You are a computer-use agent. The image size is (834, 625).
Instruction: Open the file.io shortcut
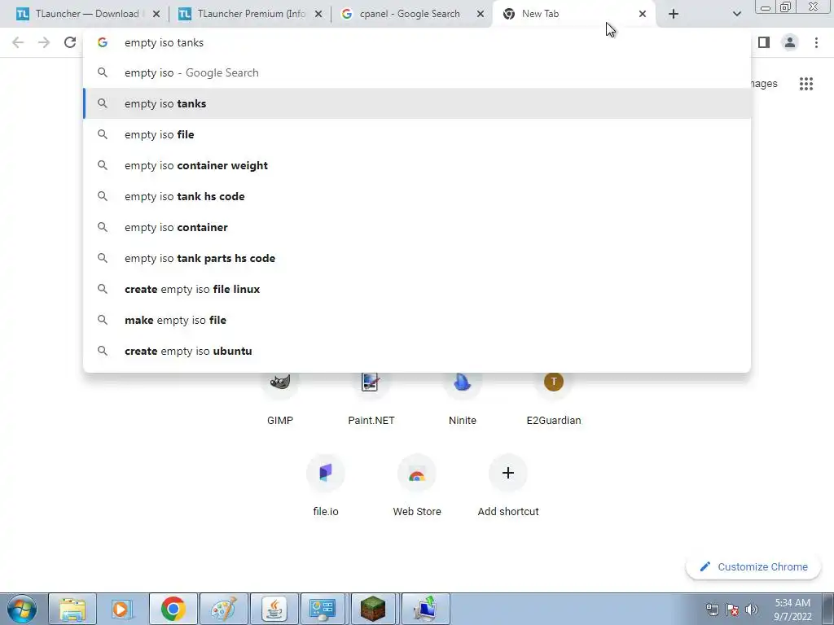[326, 487]
